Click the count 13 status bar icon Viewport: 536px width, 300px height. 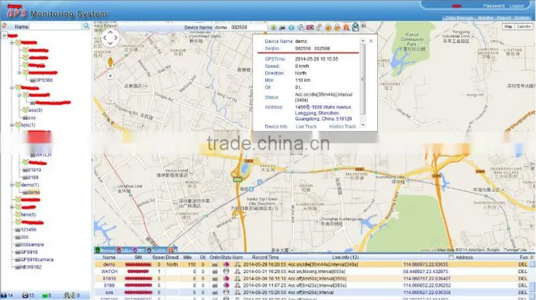point(25,295)
